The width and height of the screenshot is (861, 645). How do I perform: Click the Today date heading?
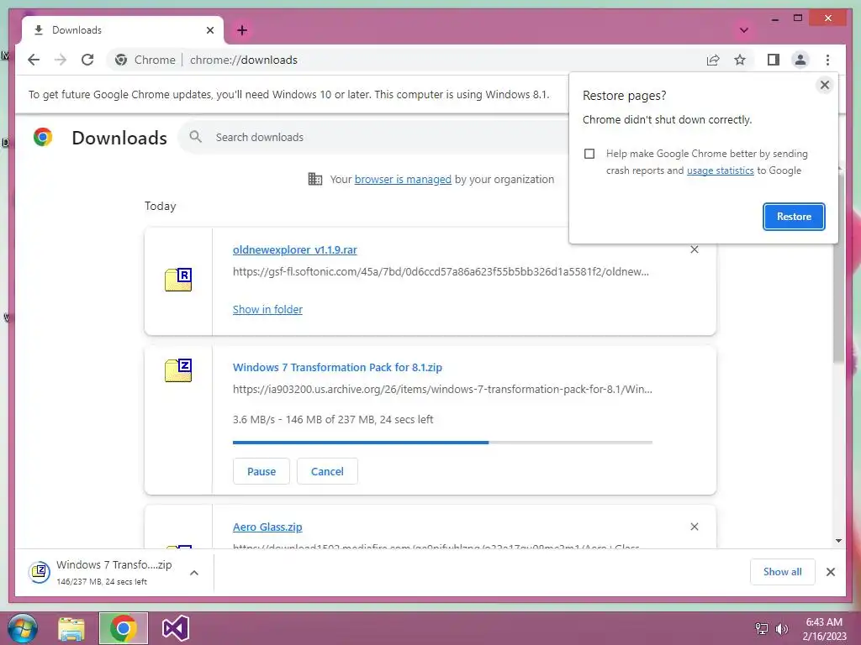[161, 207]
